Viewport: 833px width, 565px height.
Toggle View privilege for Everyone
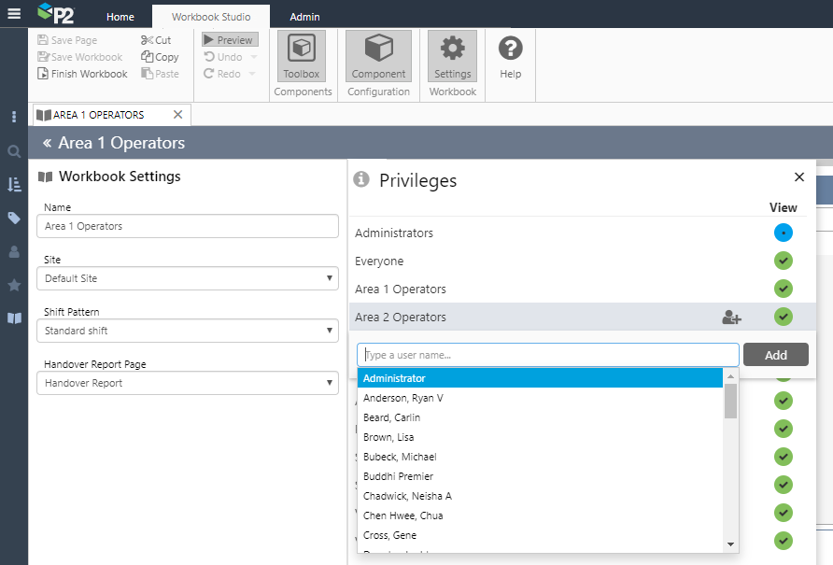pyautogui.click(x=783, y=261)
